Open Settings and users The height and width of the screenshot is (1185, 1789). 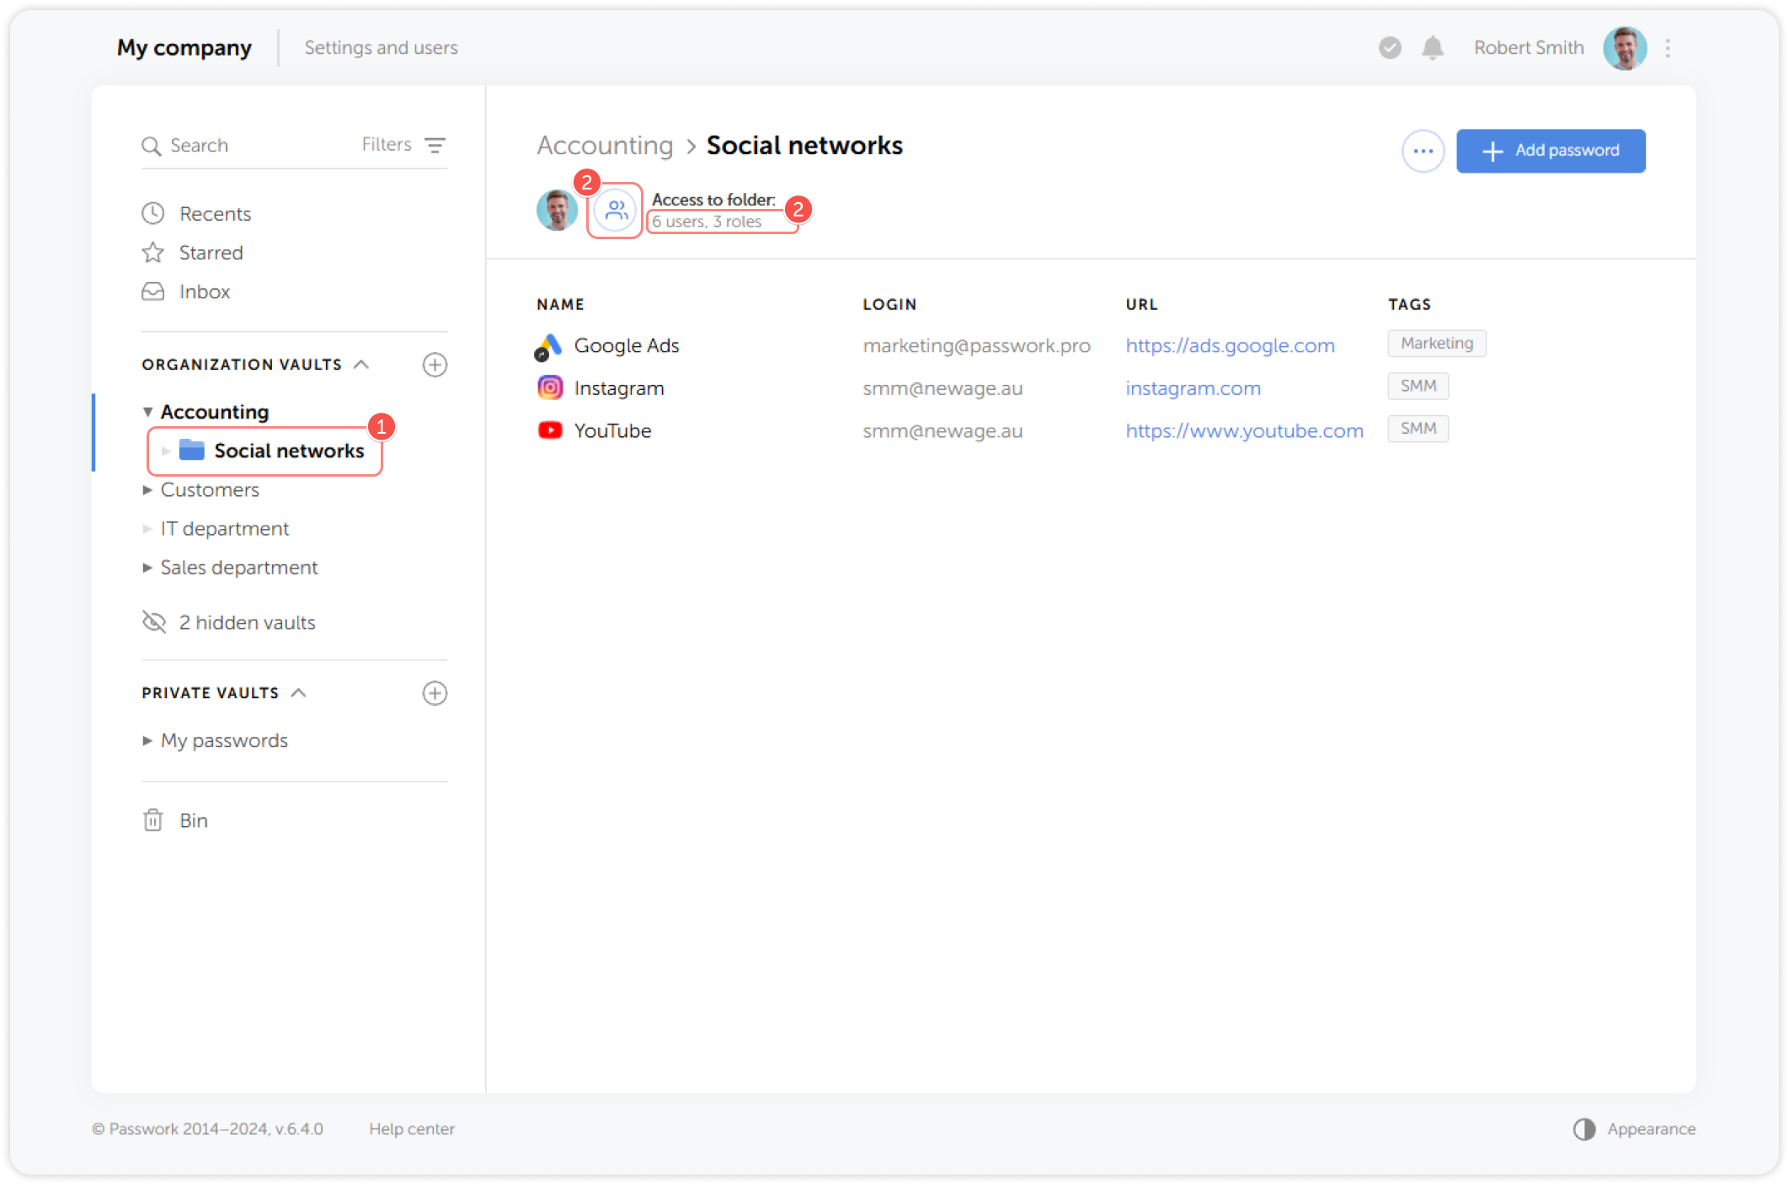381,47
